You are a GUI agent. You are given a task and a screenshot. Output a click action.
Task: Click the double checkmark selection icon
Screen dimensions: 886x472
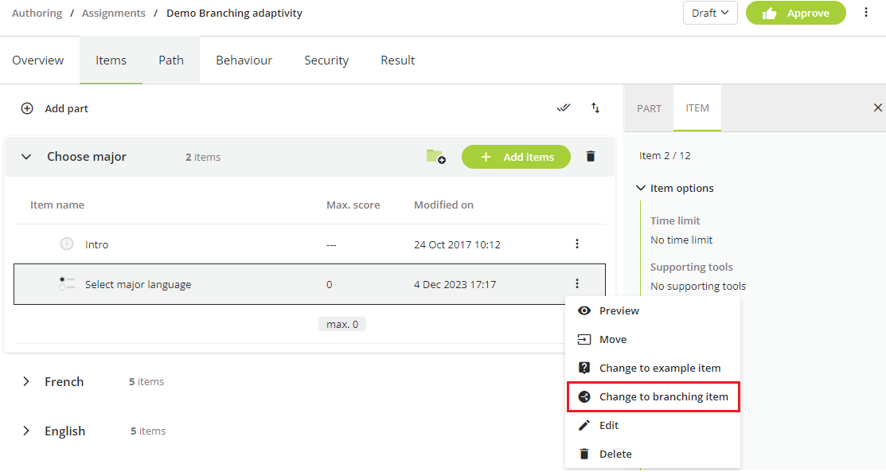click(x=564, y=107)
